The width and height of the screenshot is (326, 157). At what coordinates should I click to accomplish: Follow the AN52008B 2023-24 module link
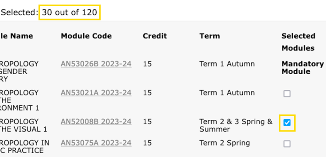click(96, 122)
